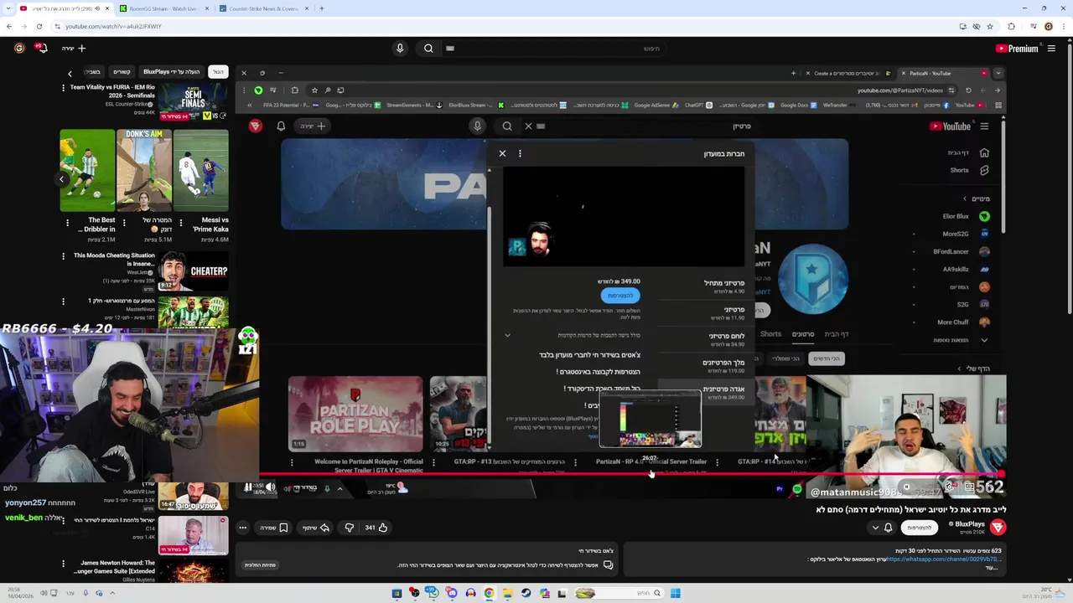Click the red video progress bar
The image size is (1073, 603).
point(629,474)
